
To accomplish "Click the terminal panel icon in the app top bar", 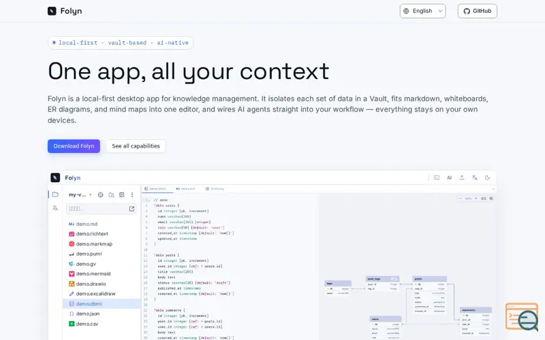I will tap(437, 177).
